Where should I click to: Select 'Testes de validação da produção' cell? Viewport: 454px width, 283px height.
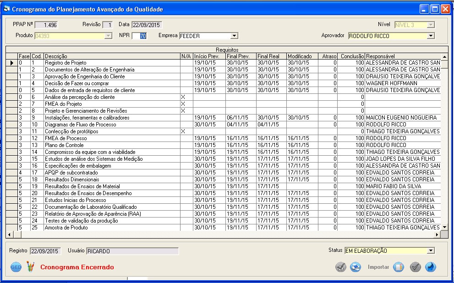tap(112, 221)
